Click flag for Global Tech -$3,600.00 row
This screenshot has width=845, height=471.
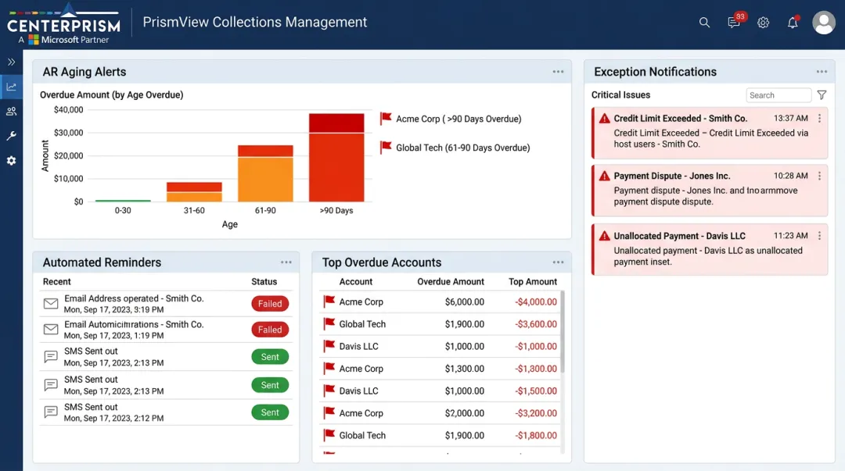click(329, 323)
